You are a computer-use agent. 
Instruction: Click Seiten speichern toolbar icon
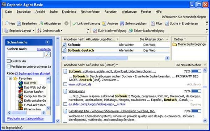pyautogui.click(x=122, y=23)
